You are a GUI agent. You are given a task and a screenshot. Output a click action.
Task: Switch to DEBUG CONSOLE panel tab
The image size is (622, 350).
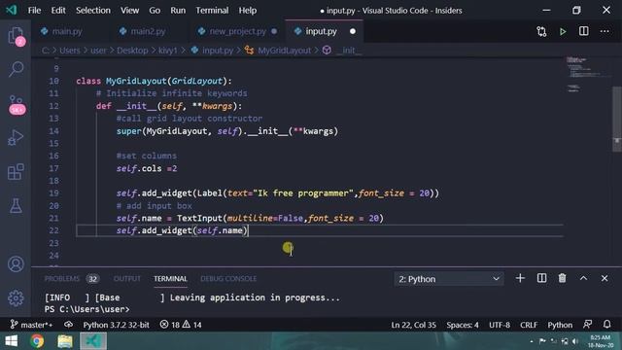coord(228,279)
